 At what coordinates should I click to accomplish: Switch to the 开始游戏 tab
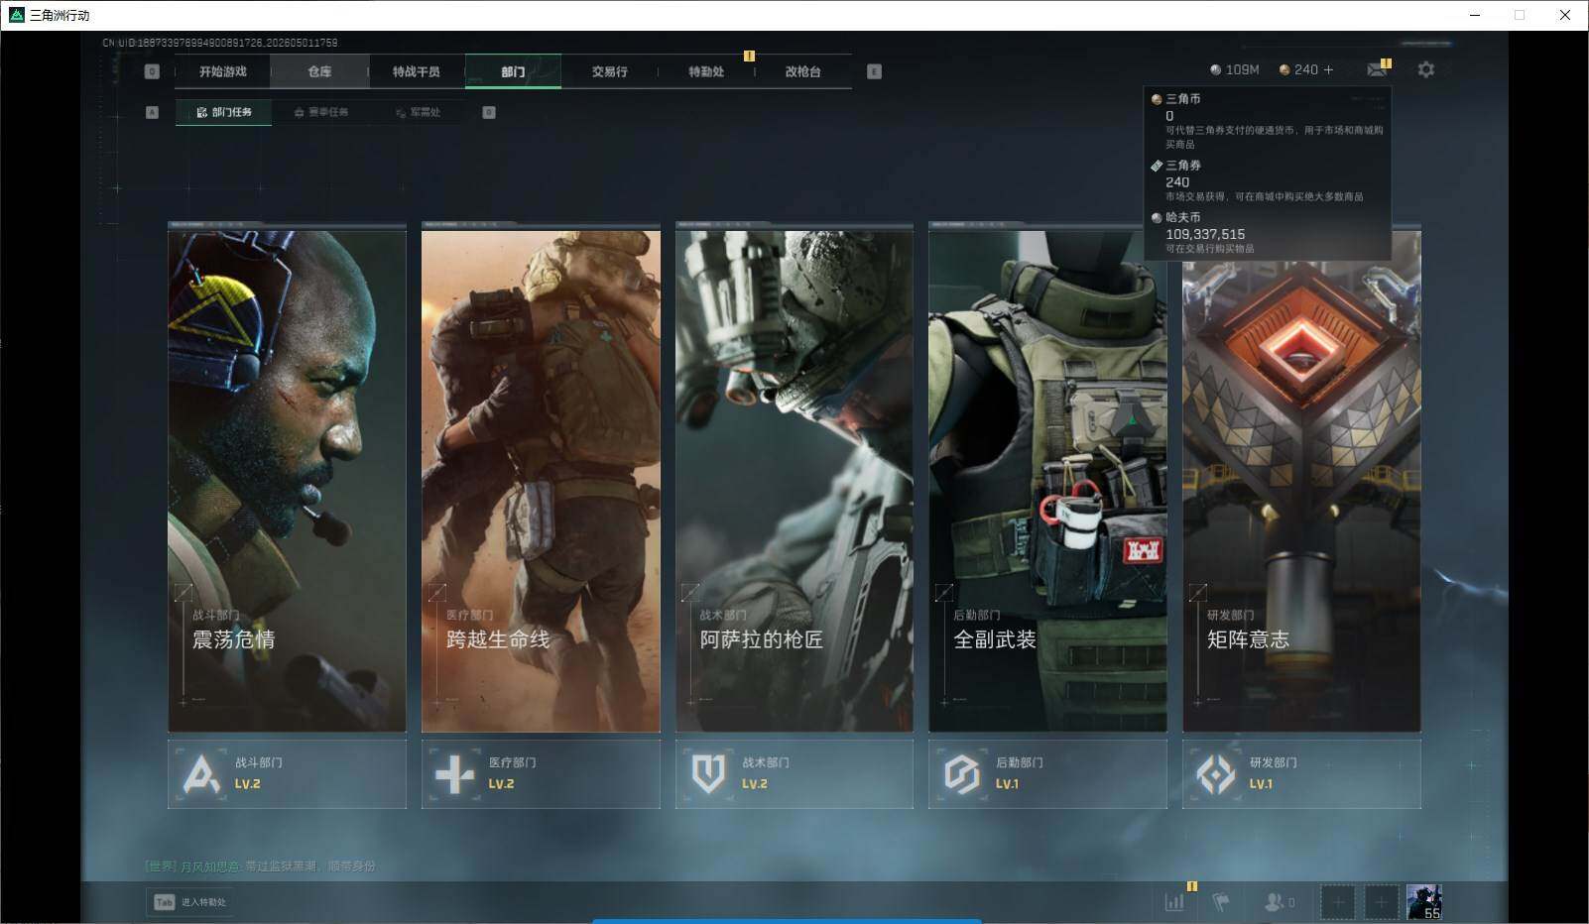[222, 71]
